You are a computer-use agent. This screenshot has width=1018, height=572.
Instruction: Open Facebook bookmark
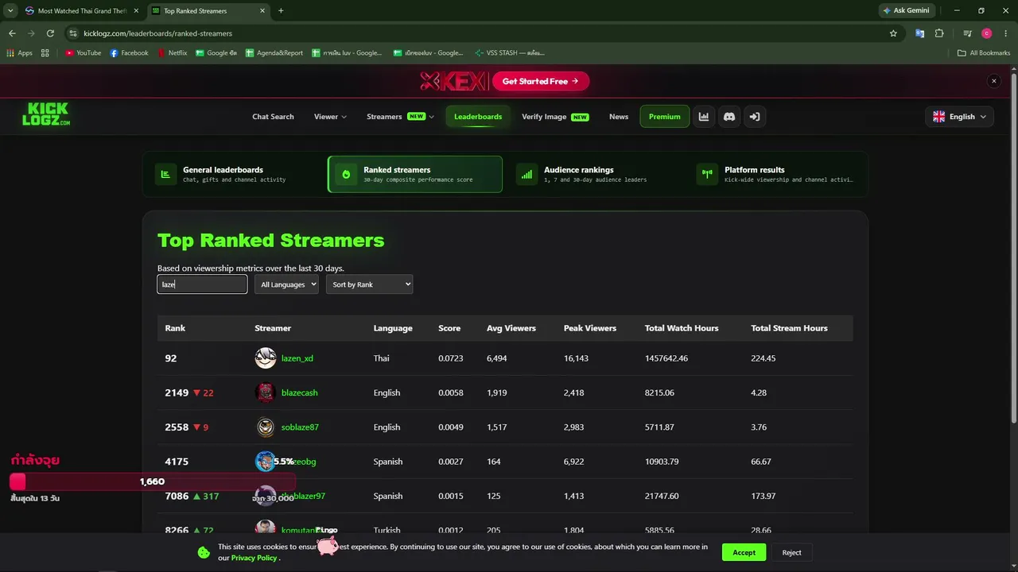pyautogui.click(x=129, y=53)
